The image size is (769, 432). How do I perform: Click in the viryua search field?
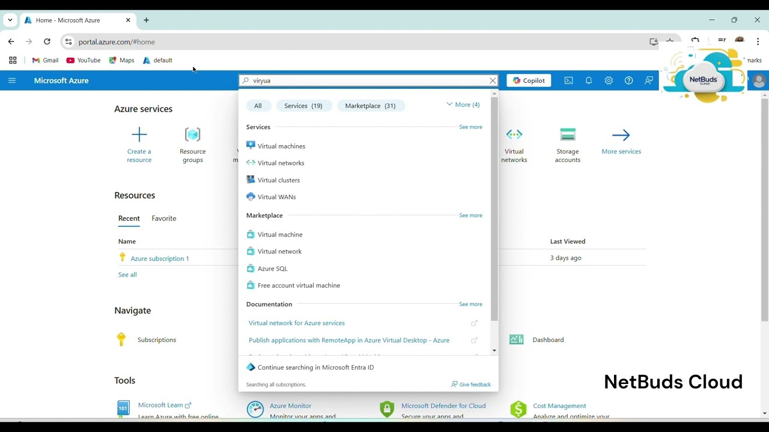(368, 80)
